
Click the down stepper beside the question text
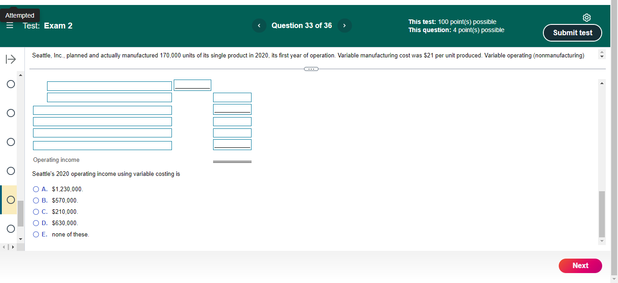pyautogui.click(x=602, y=57)
